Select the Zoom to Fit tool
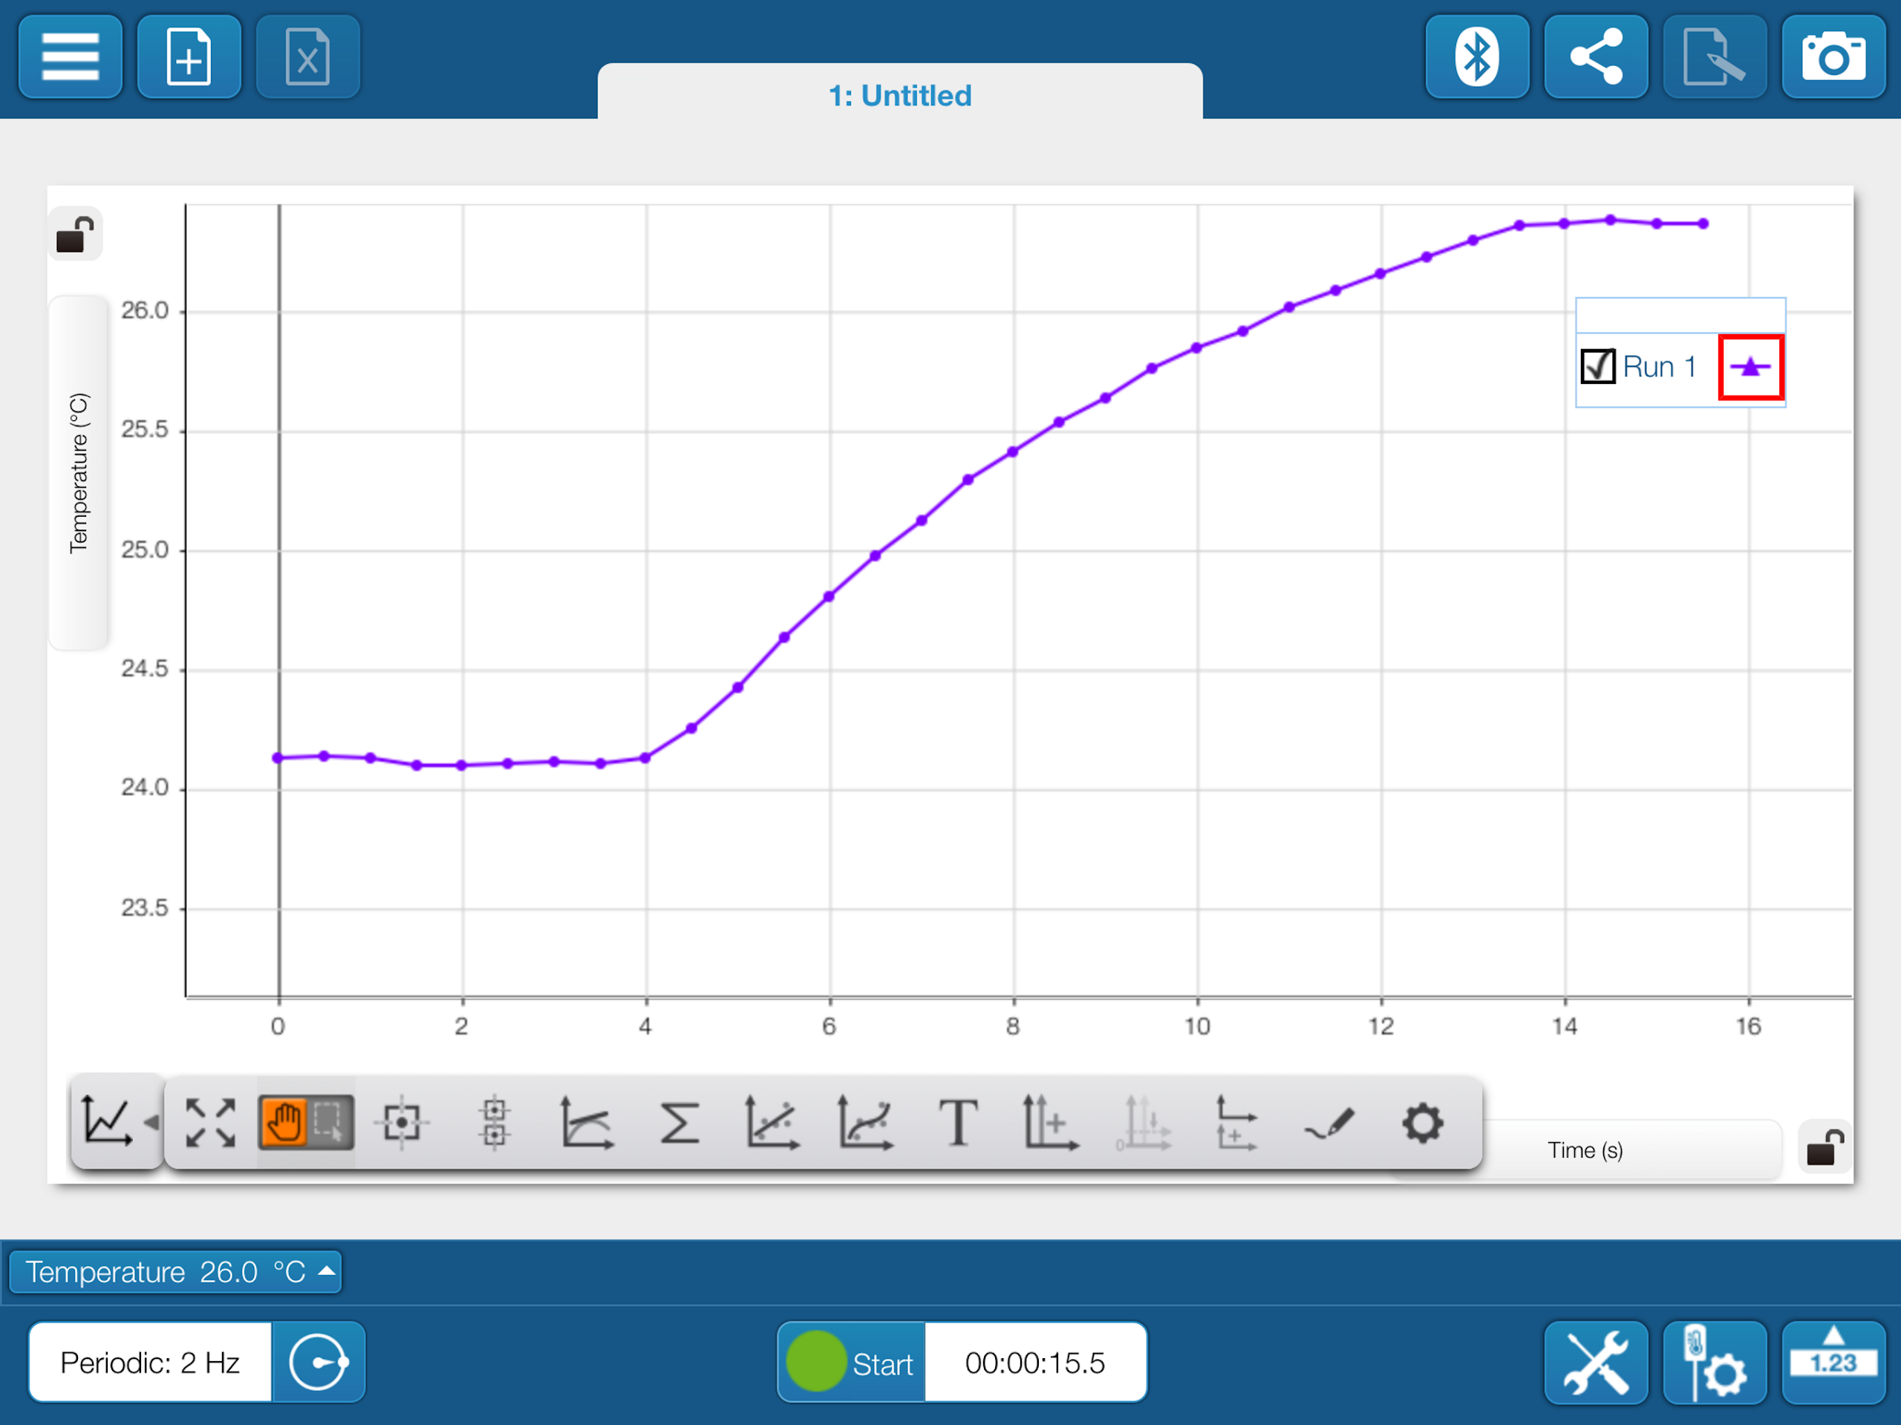Screen dimensions: 1901x1425 tap(211, 1121)
